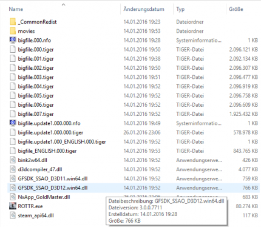Select file name bigfile.000.nfo
Image resolution: width=261 pixels, height=227 pixels.
tap(35, 40)
